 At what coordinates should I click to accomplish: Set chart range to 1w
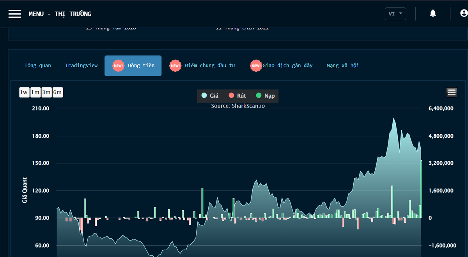tap(24, 92)
